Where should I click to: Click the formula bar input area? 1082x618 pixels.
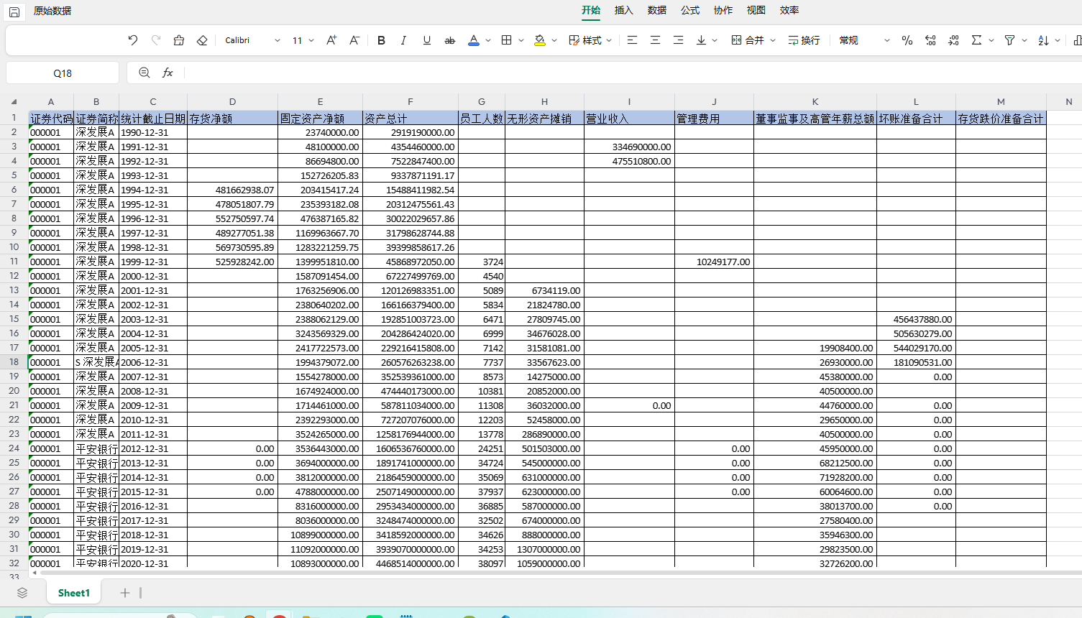[x=633, y=73]
